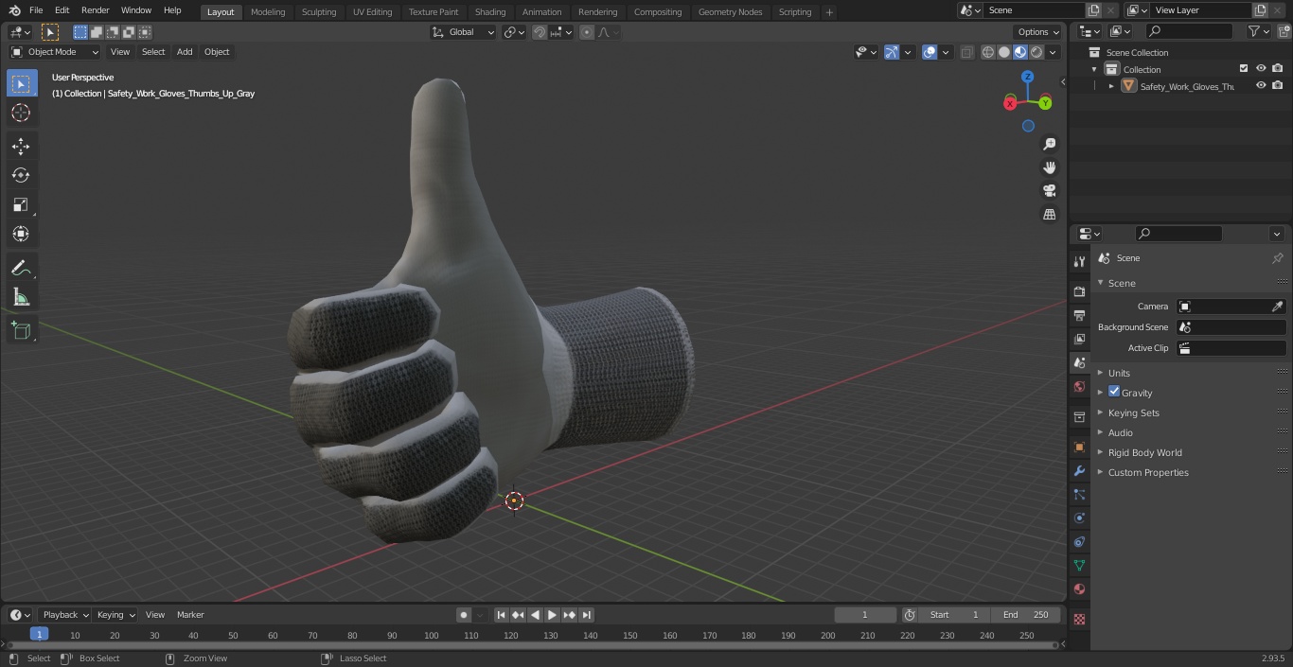Expand the Keying Sets panel
Viewport: 1293px width, 667px height.
1133,412
